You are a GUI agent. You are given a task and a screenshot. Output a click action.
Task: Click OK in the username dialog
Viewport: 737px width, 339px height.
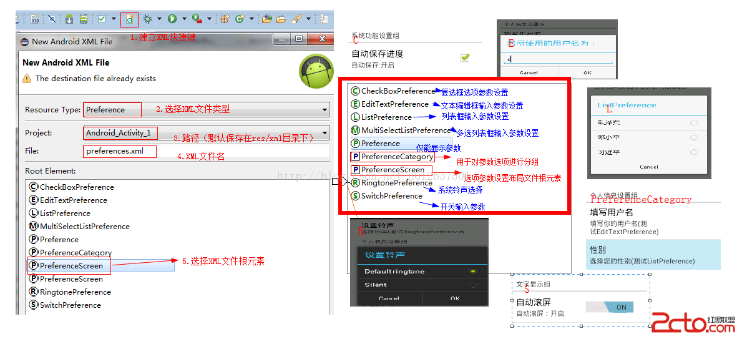point(587,73)
